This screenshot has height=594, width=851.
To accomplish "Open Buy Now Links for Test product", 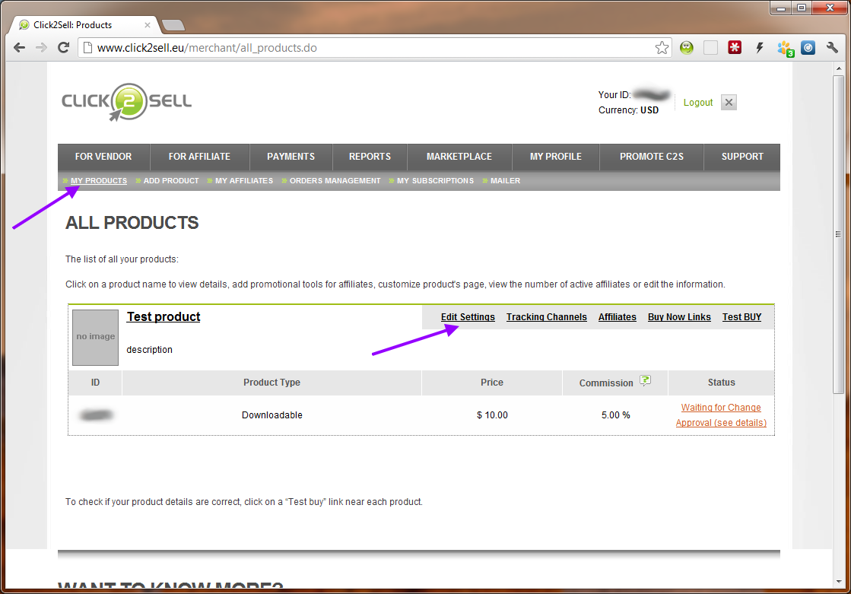I will click(x=679, y=317).
